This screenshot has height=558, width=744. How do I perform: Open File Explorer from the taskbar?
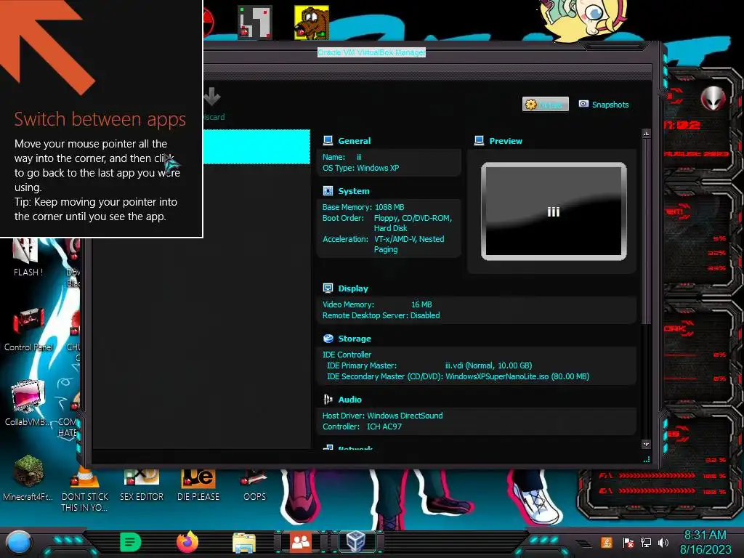pos(244,542)
